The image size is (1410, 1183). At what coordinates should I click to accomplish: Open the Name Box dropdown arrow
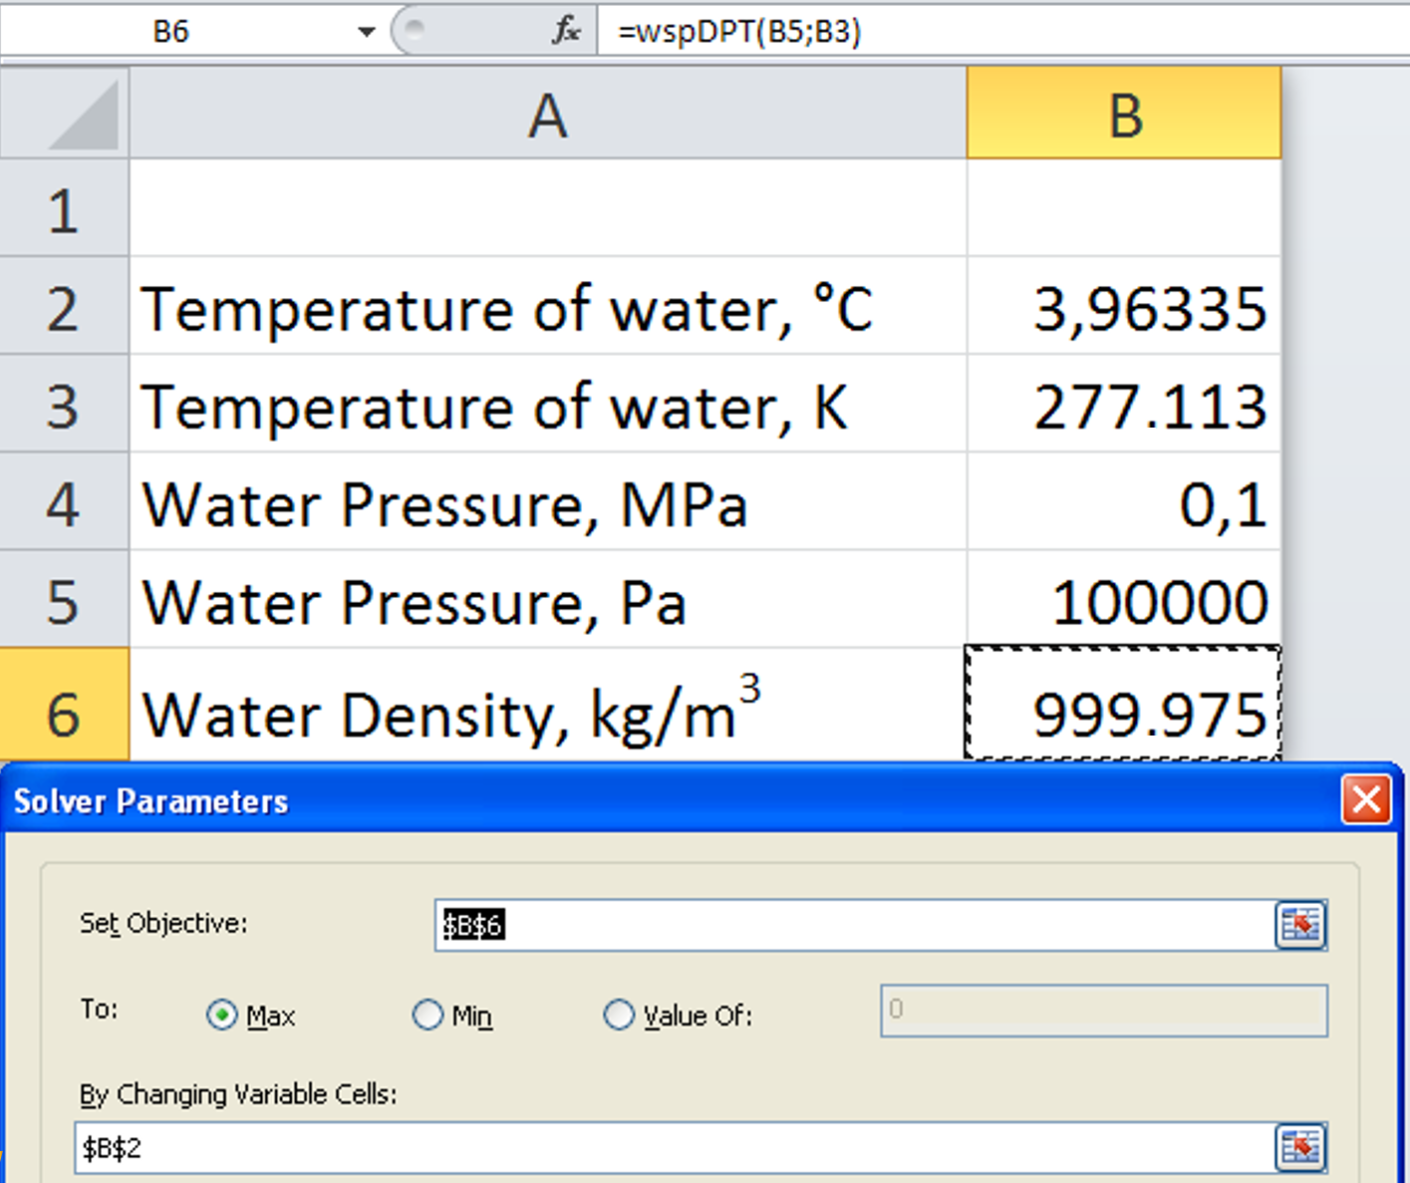[x=366, y=32]
